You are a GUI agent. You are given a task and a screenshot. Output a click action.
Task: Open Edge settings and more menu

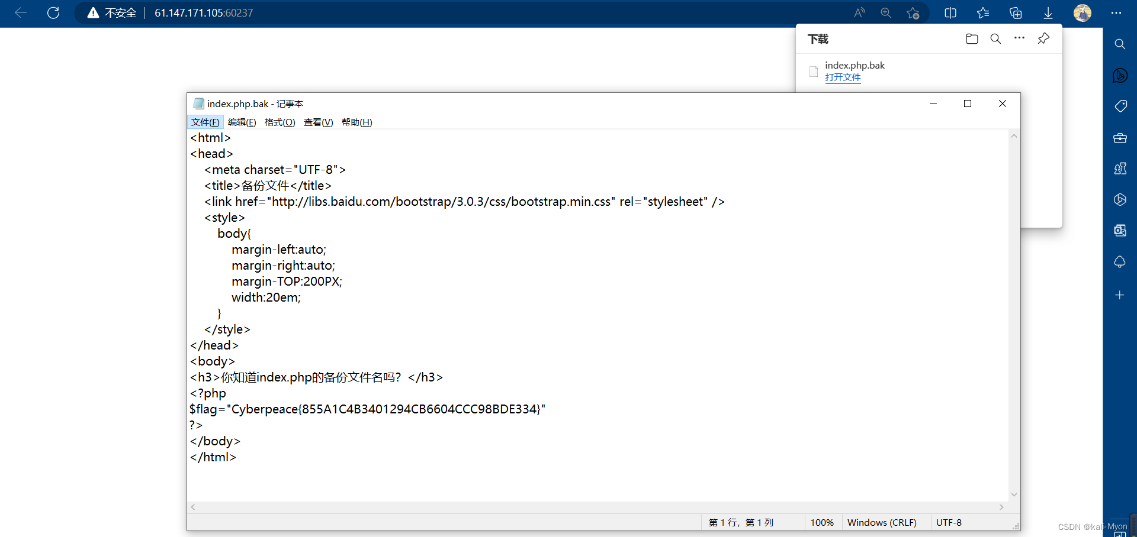pos(1117,12)
